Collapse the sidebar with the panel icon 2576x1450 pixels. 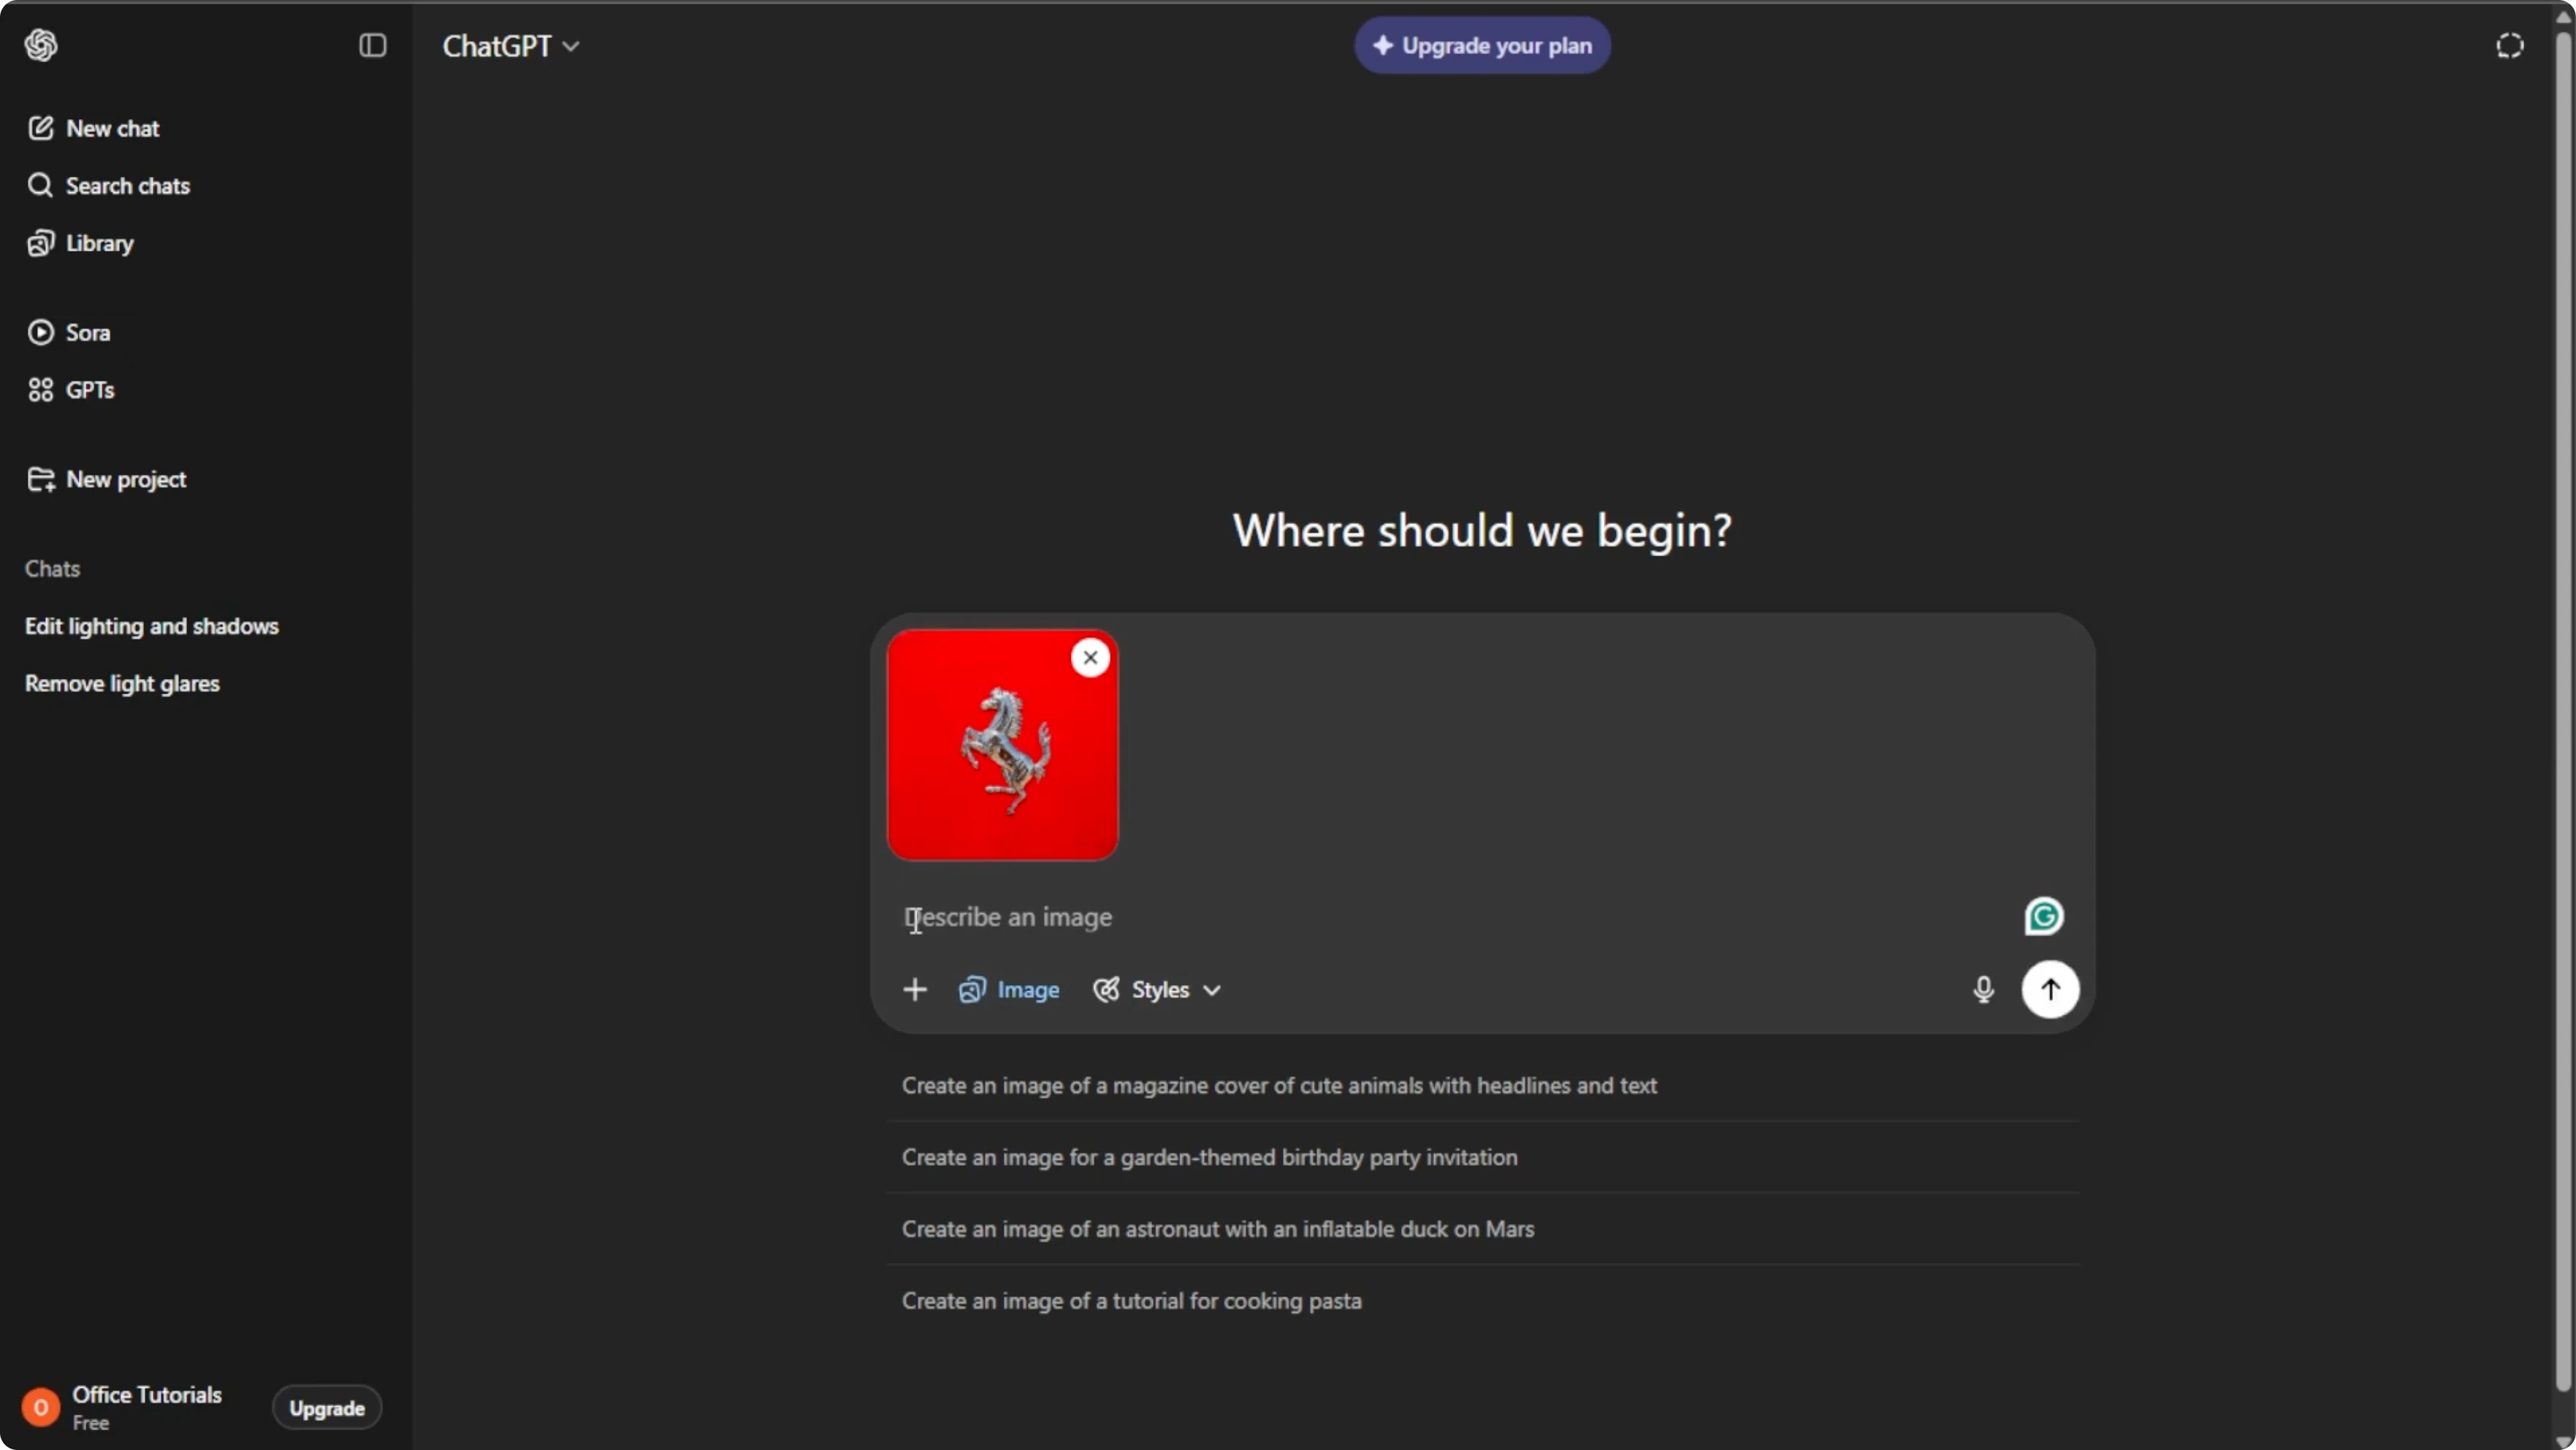[372, 45]
